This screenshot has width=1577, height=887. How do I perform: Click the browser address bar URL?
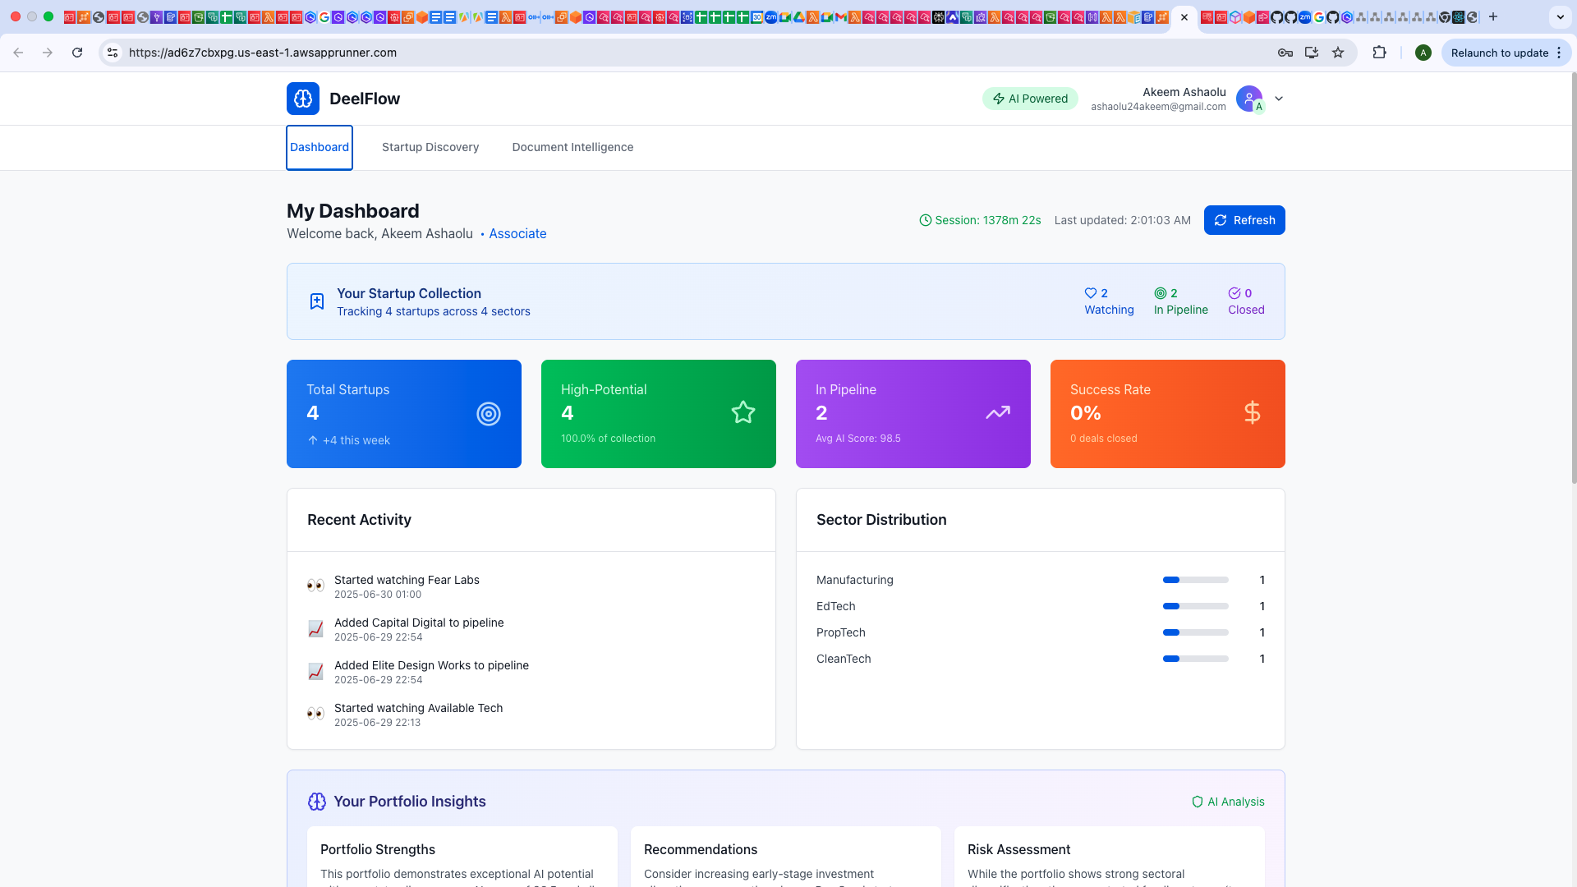pos(263,53)
